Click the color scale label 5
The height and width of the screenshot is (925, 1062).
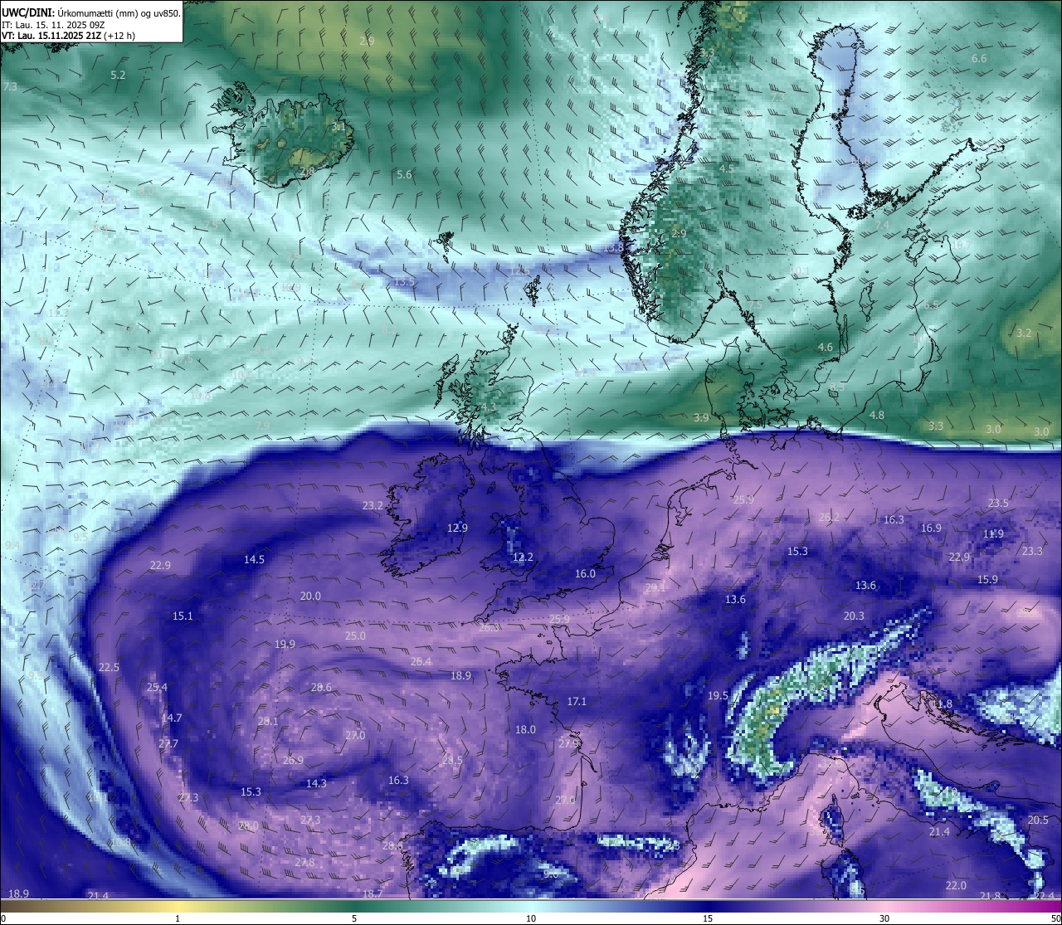(x=354, y=918)
